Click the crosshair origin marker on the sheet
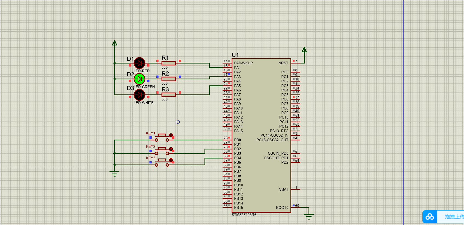Viewport: 464px width, 225px height. tap(178, 122)
